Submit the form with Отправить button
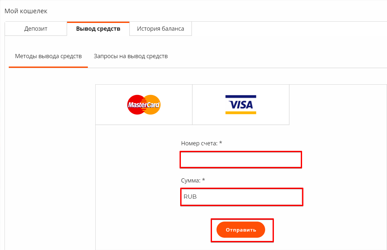 tap(240, 230)
